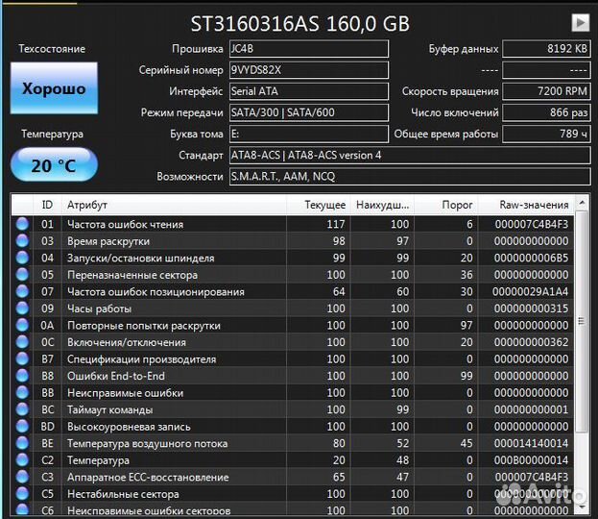Click the scrollbar up arrow
The image size is (598, 519).
pos(582,202)
